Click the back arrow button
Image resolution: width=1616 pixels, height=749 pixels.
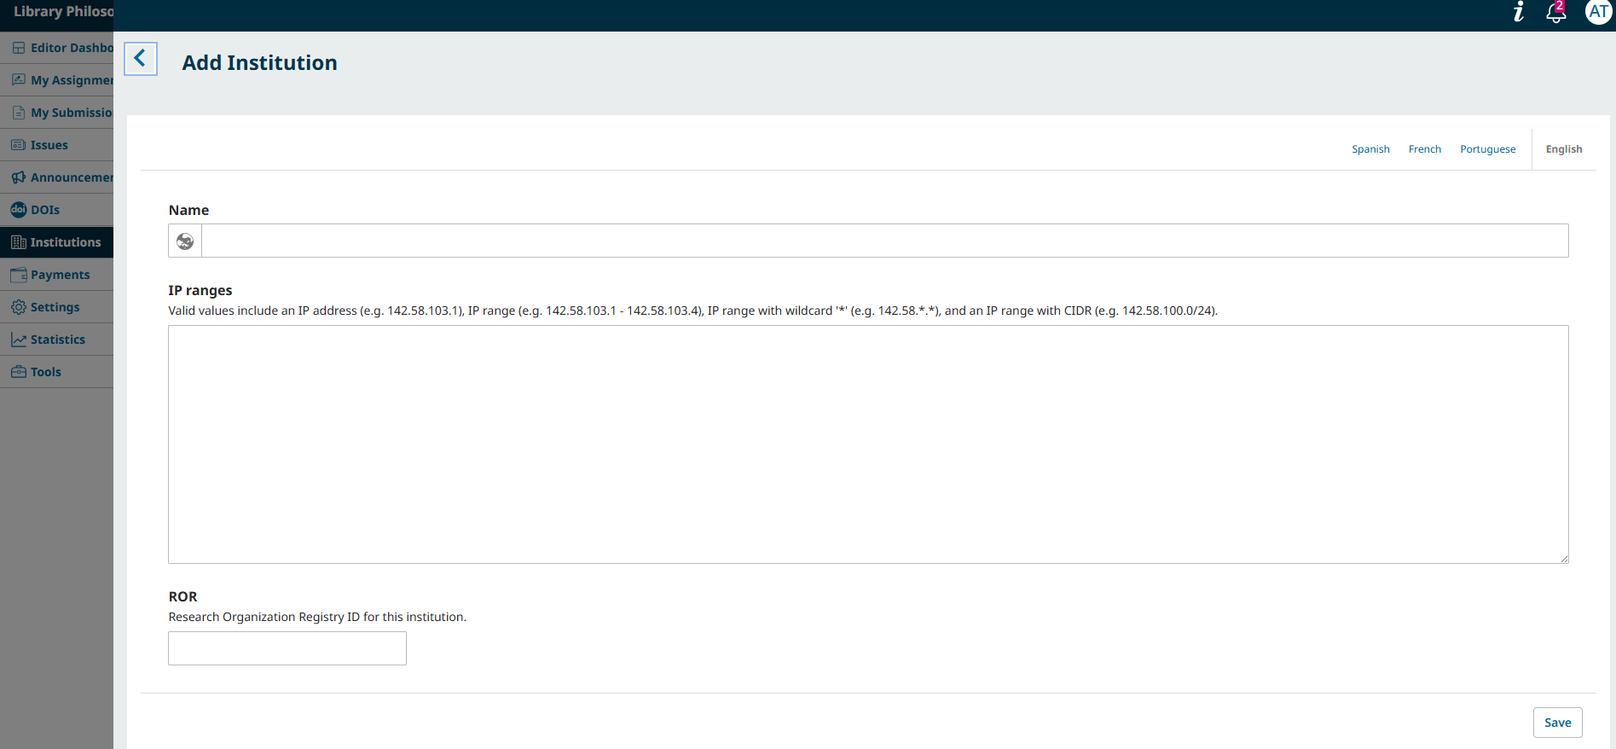tap(141, 59)
